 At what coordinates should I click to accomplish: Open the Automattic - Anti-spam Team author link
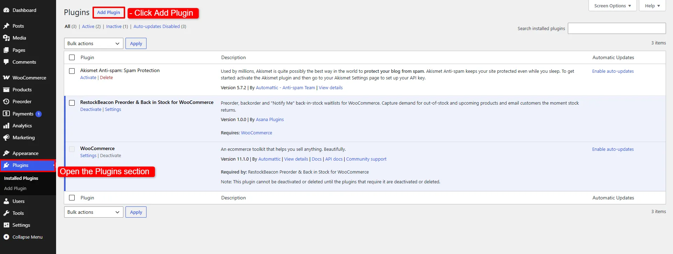pos(285,88)
